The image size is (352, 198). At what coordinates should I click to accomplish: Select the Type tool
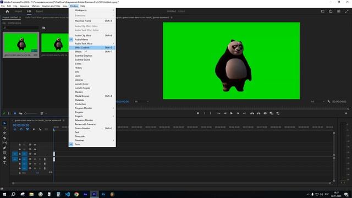(x=4, y=163)
